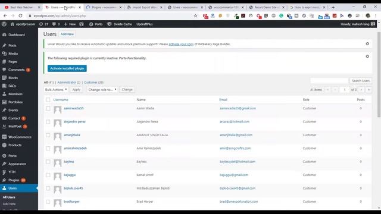The image size is (381, 214).
Task: Open Howdy mahesh king account menu
Action: (x=357, y=24)
